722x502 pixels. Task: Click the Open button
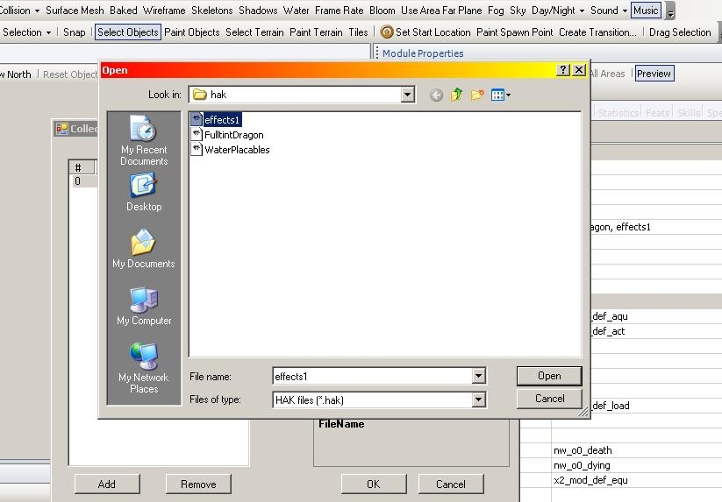[549, 376]
